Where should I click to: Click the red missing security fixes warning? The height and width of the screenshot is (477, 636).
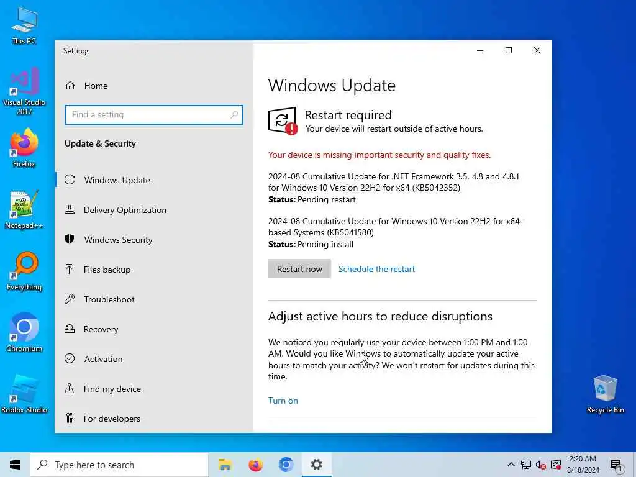point(379,155)
